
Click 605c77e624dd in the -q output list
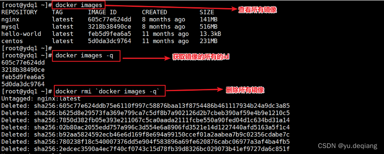tap(23, 62)
